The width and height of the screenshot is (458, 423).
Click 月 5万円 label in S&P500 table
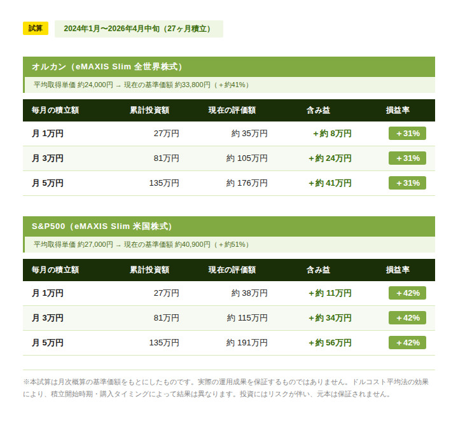(x=48, y=343)
